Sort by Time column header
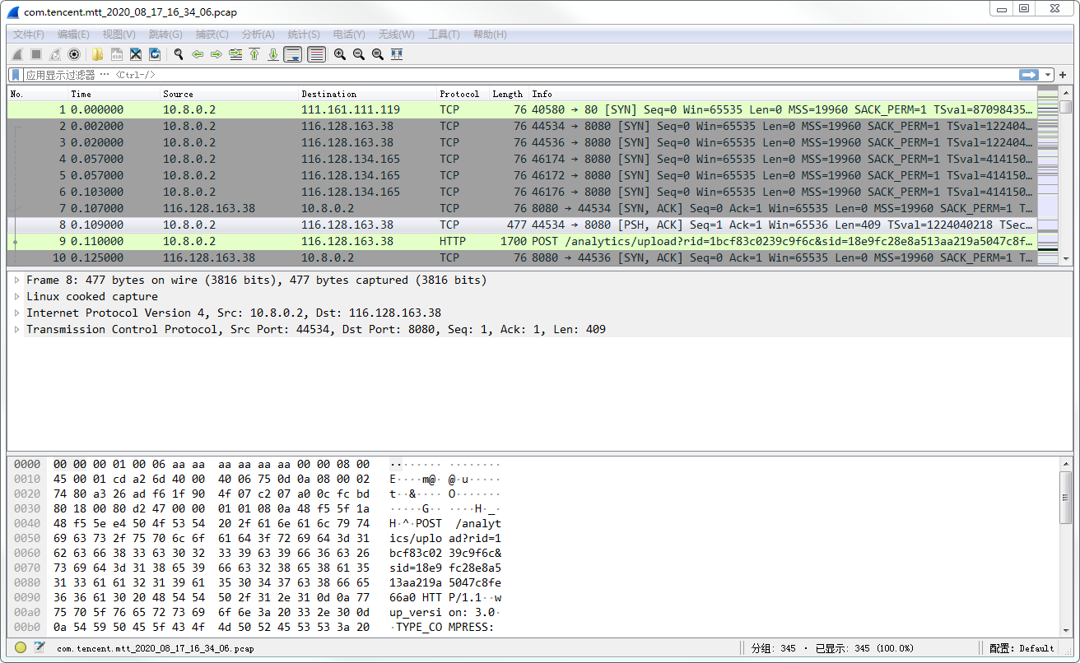This screenshot has width=1080, height=663. [114, 94]
